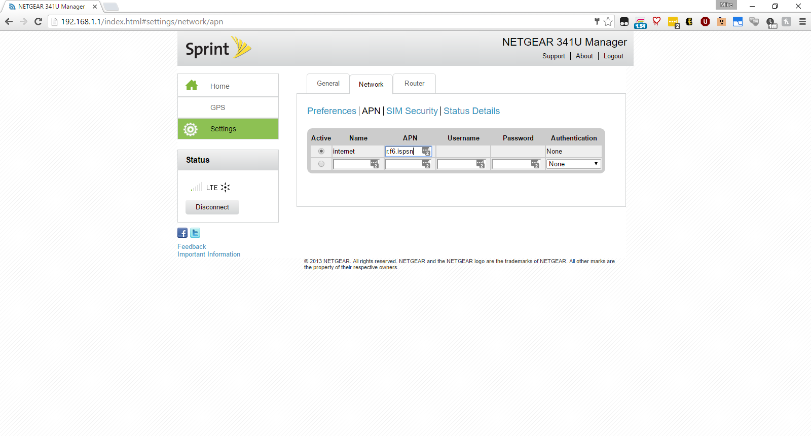Open the blue folder tab extension icon
811x436 pixels.
pyautogui.click(x=738, y=21)
